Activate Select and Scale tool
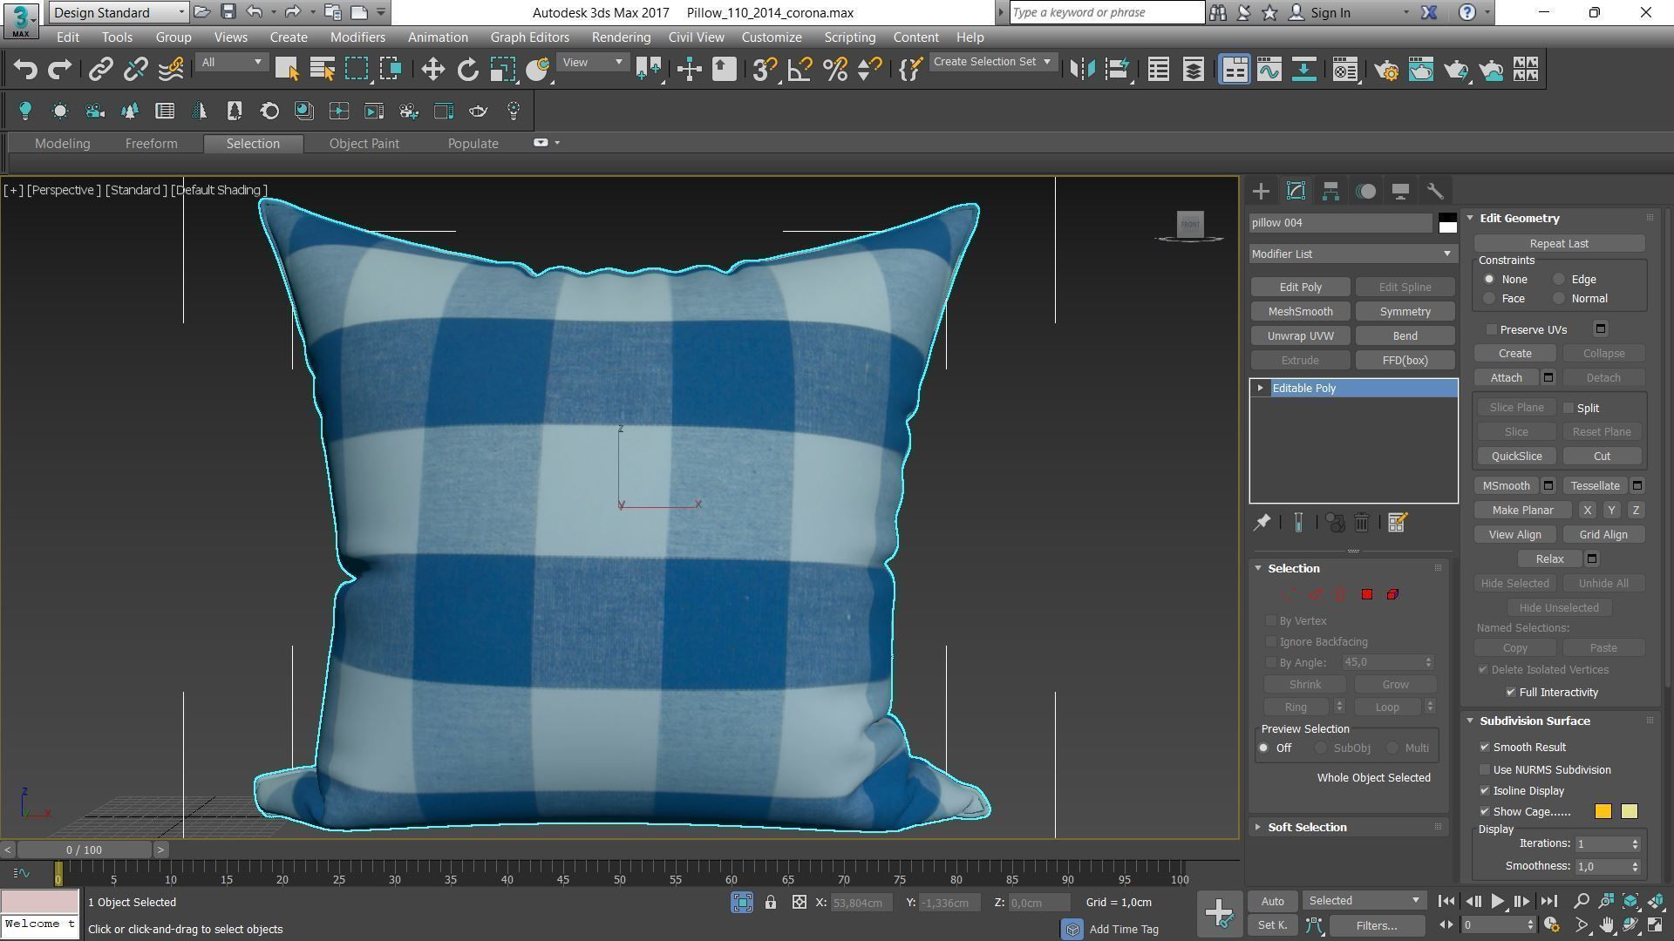This screenshot has width=1674, height=941. pyautogui.click(x=503, y=70)
